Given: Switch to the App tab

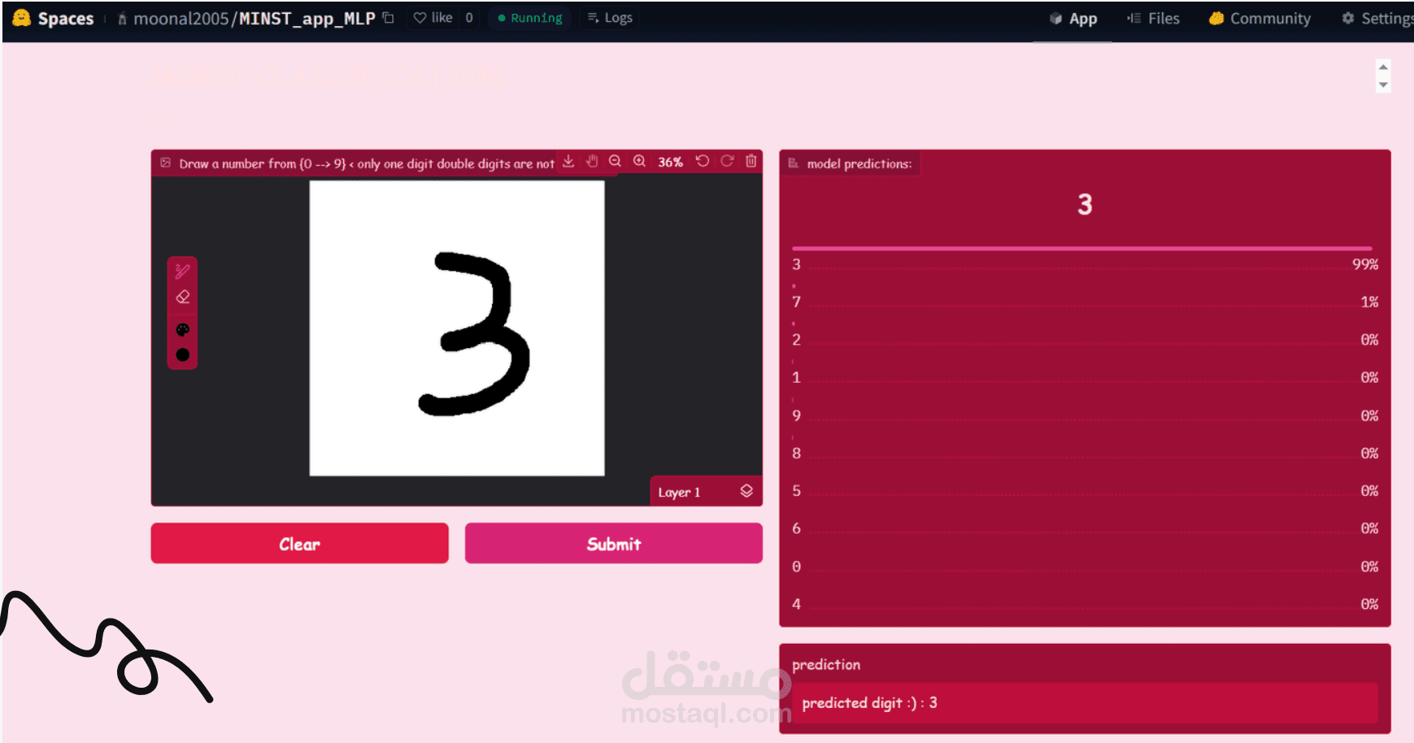Looking at the screenshot, I should click(x=1073, y=19).
